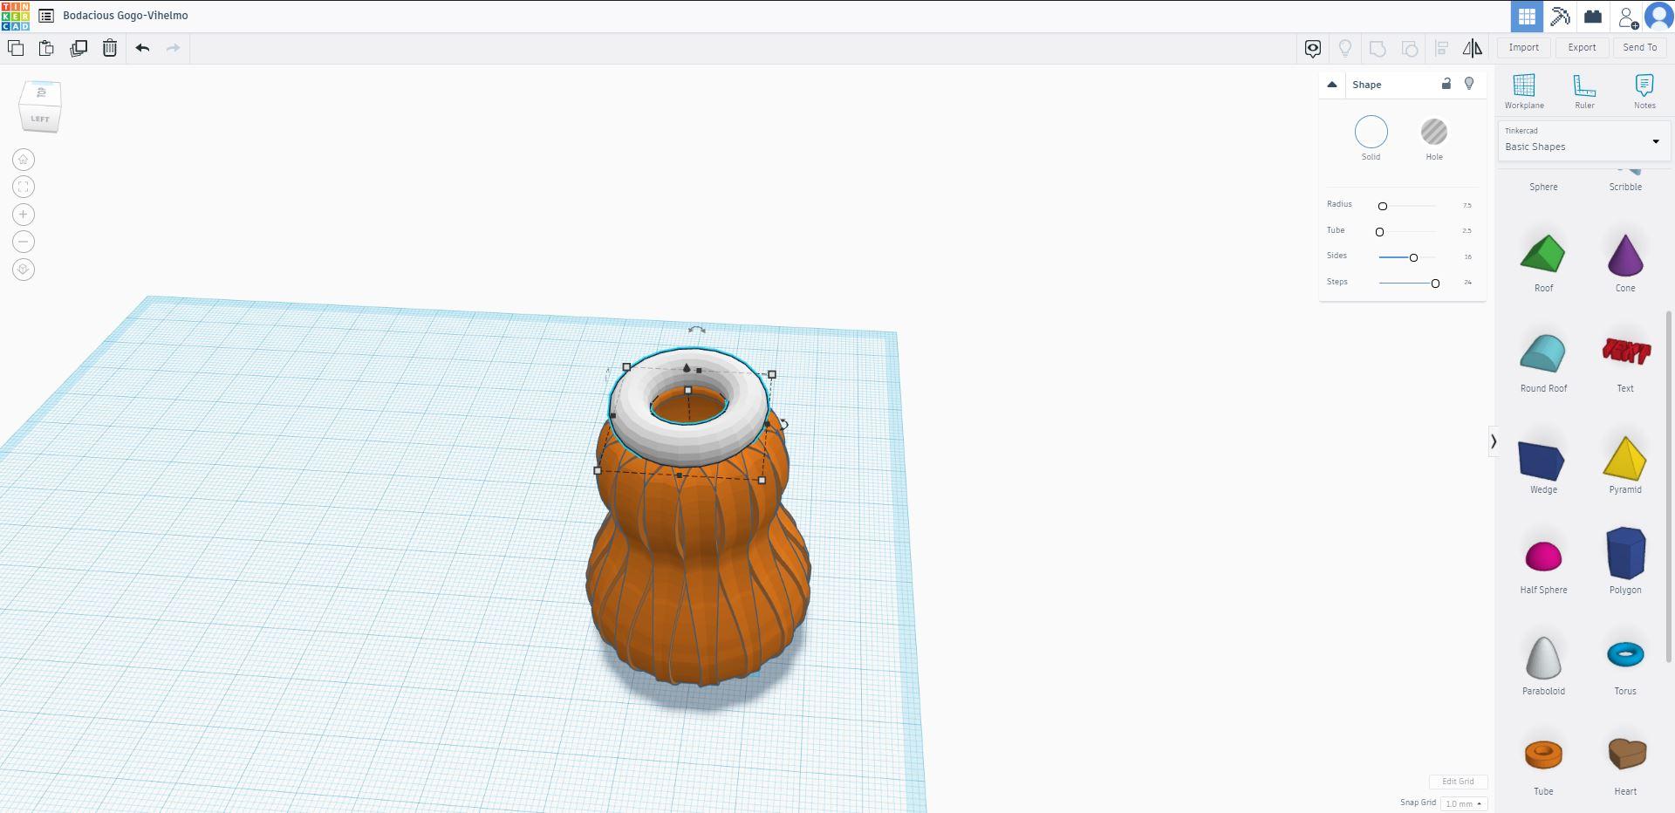Select the Workplane tool
This screenshot has width=1675, height=813.
click(x=1524, y=92)
